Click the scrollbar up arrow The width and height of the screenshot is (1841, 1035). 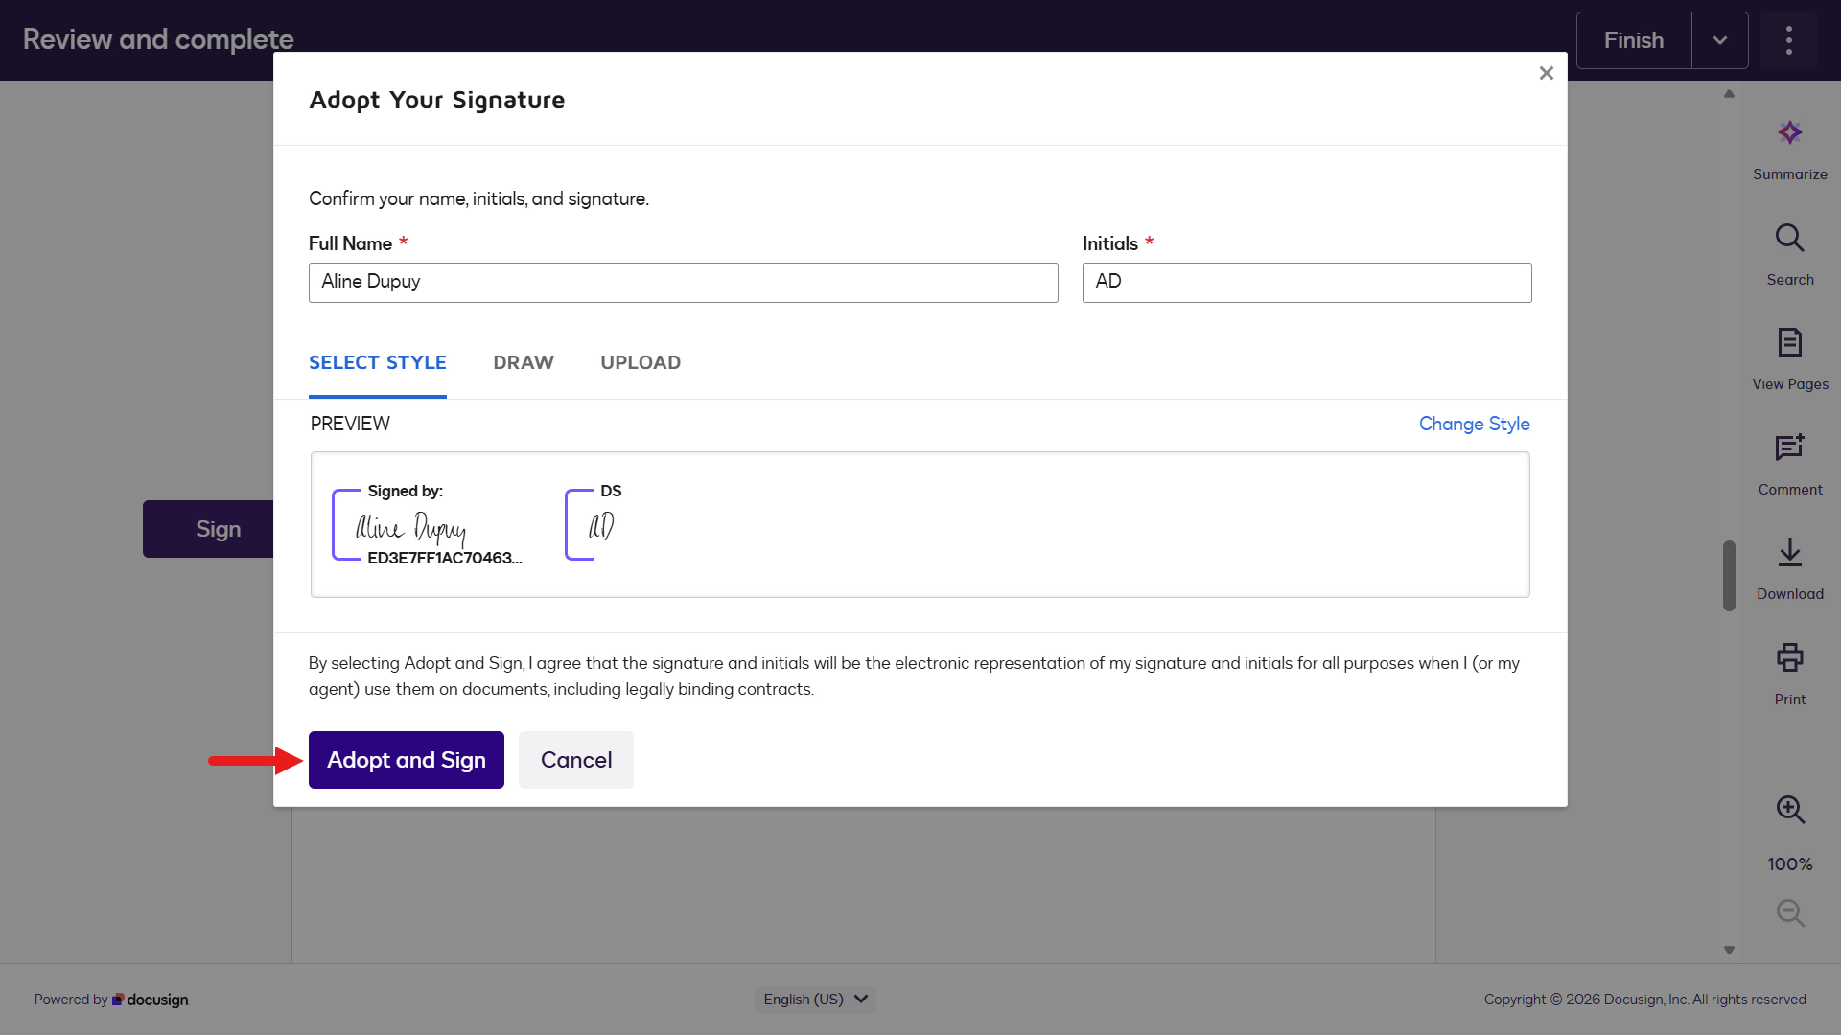[x=1729, y=94]
